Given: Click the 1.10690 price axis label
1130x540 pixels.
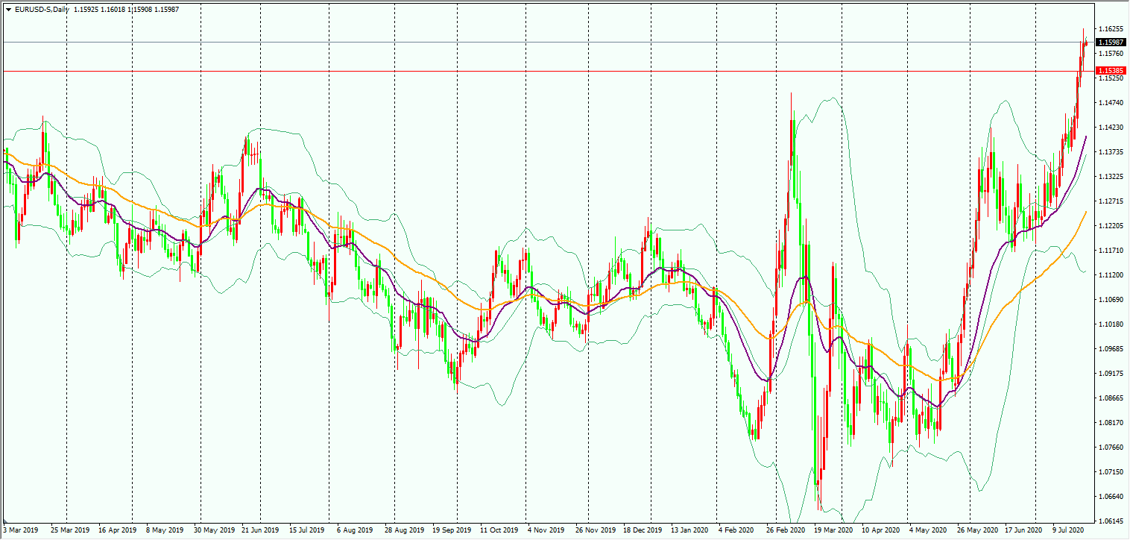Looking at the screenshot, I should pos(1111,300).
